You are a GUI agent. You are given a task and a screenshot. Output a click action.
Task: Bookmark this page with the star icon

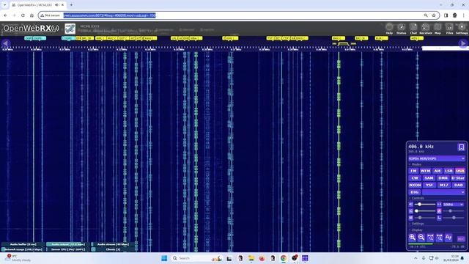tap(434, 15)
